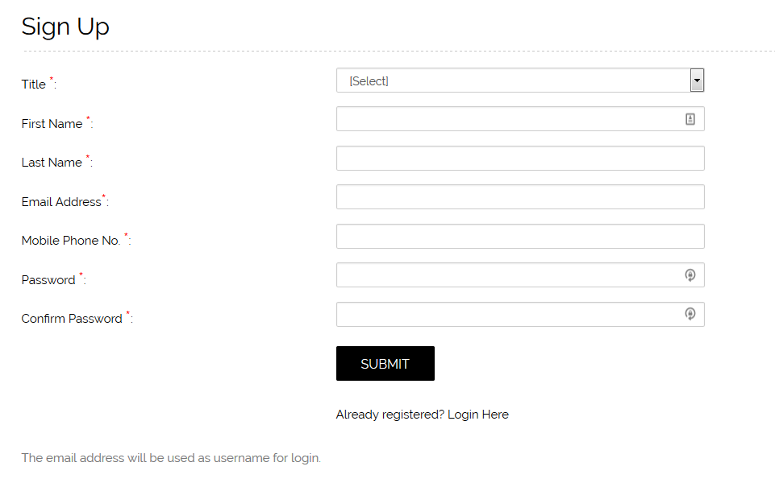
Task: Click the Confirm Password label
Action: pyautogui.click(x=72, y=319)
